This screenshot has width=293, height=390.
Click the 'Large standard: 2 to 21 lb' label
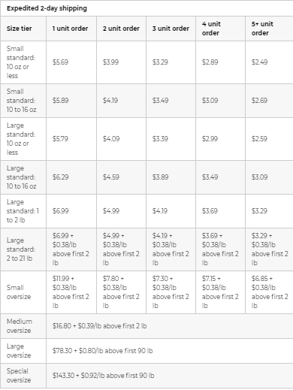pyautogui.click(x=21, y=249)
